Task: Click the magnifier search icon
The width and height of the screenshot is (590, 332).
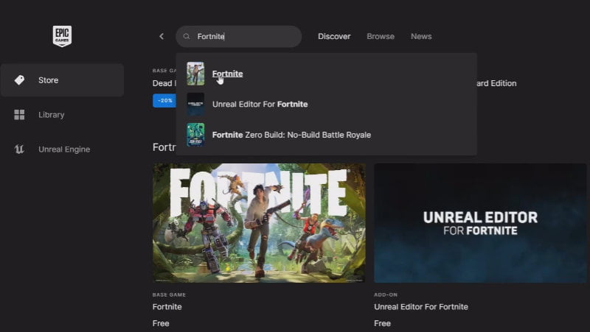Action: tap(187, 36)
